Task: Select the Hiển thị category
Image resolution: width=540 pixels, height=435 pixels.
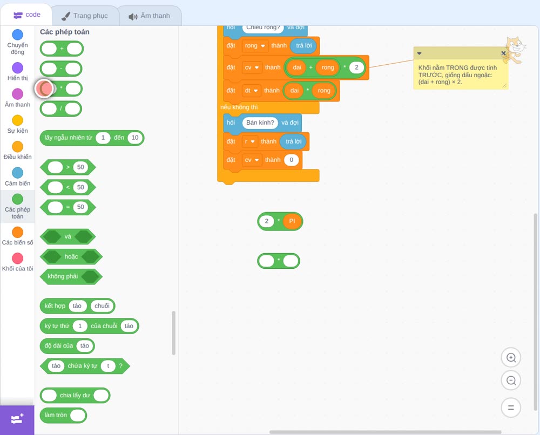Action: 18,72
